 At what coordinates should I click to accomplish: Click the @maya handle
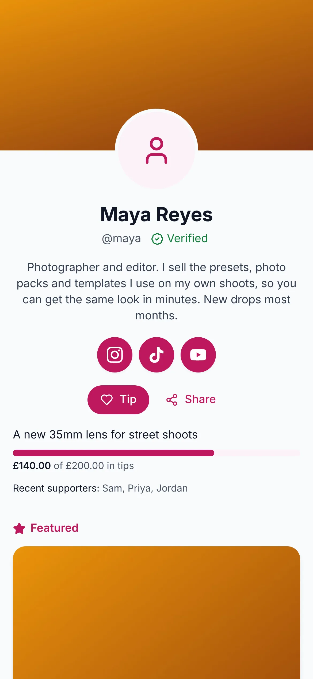(x=121, y=238)
